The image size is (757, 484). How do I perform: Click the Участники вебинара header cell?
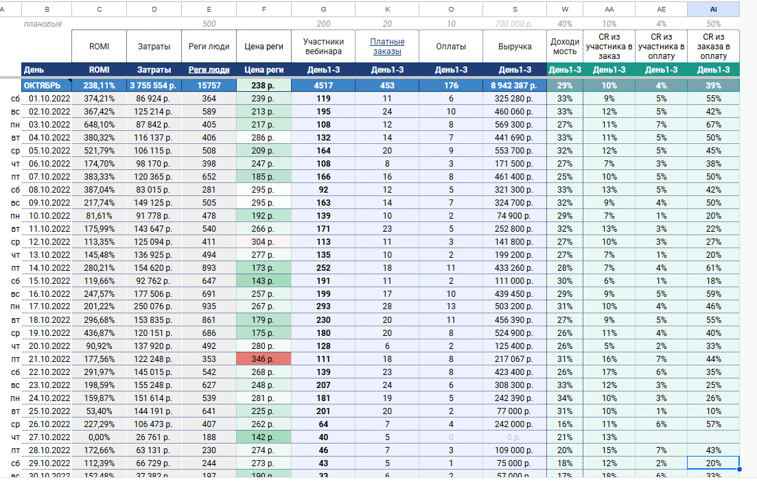click(323, 47)
